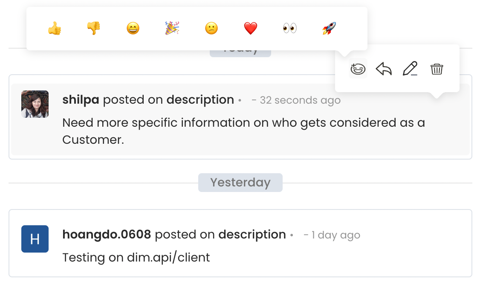Open the add reaction emoji picker
This screenshot has height=285, width=480.
(x=358, y=68)
